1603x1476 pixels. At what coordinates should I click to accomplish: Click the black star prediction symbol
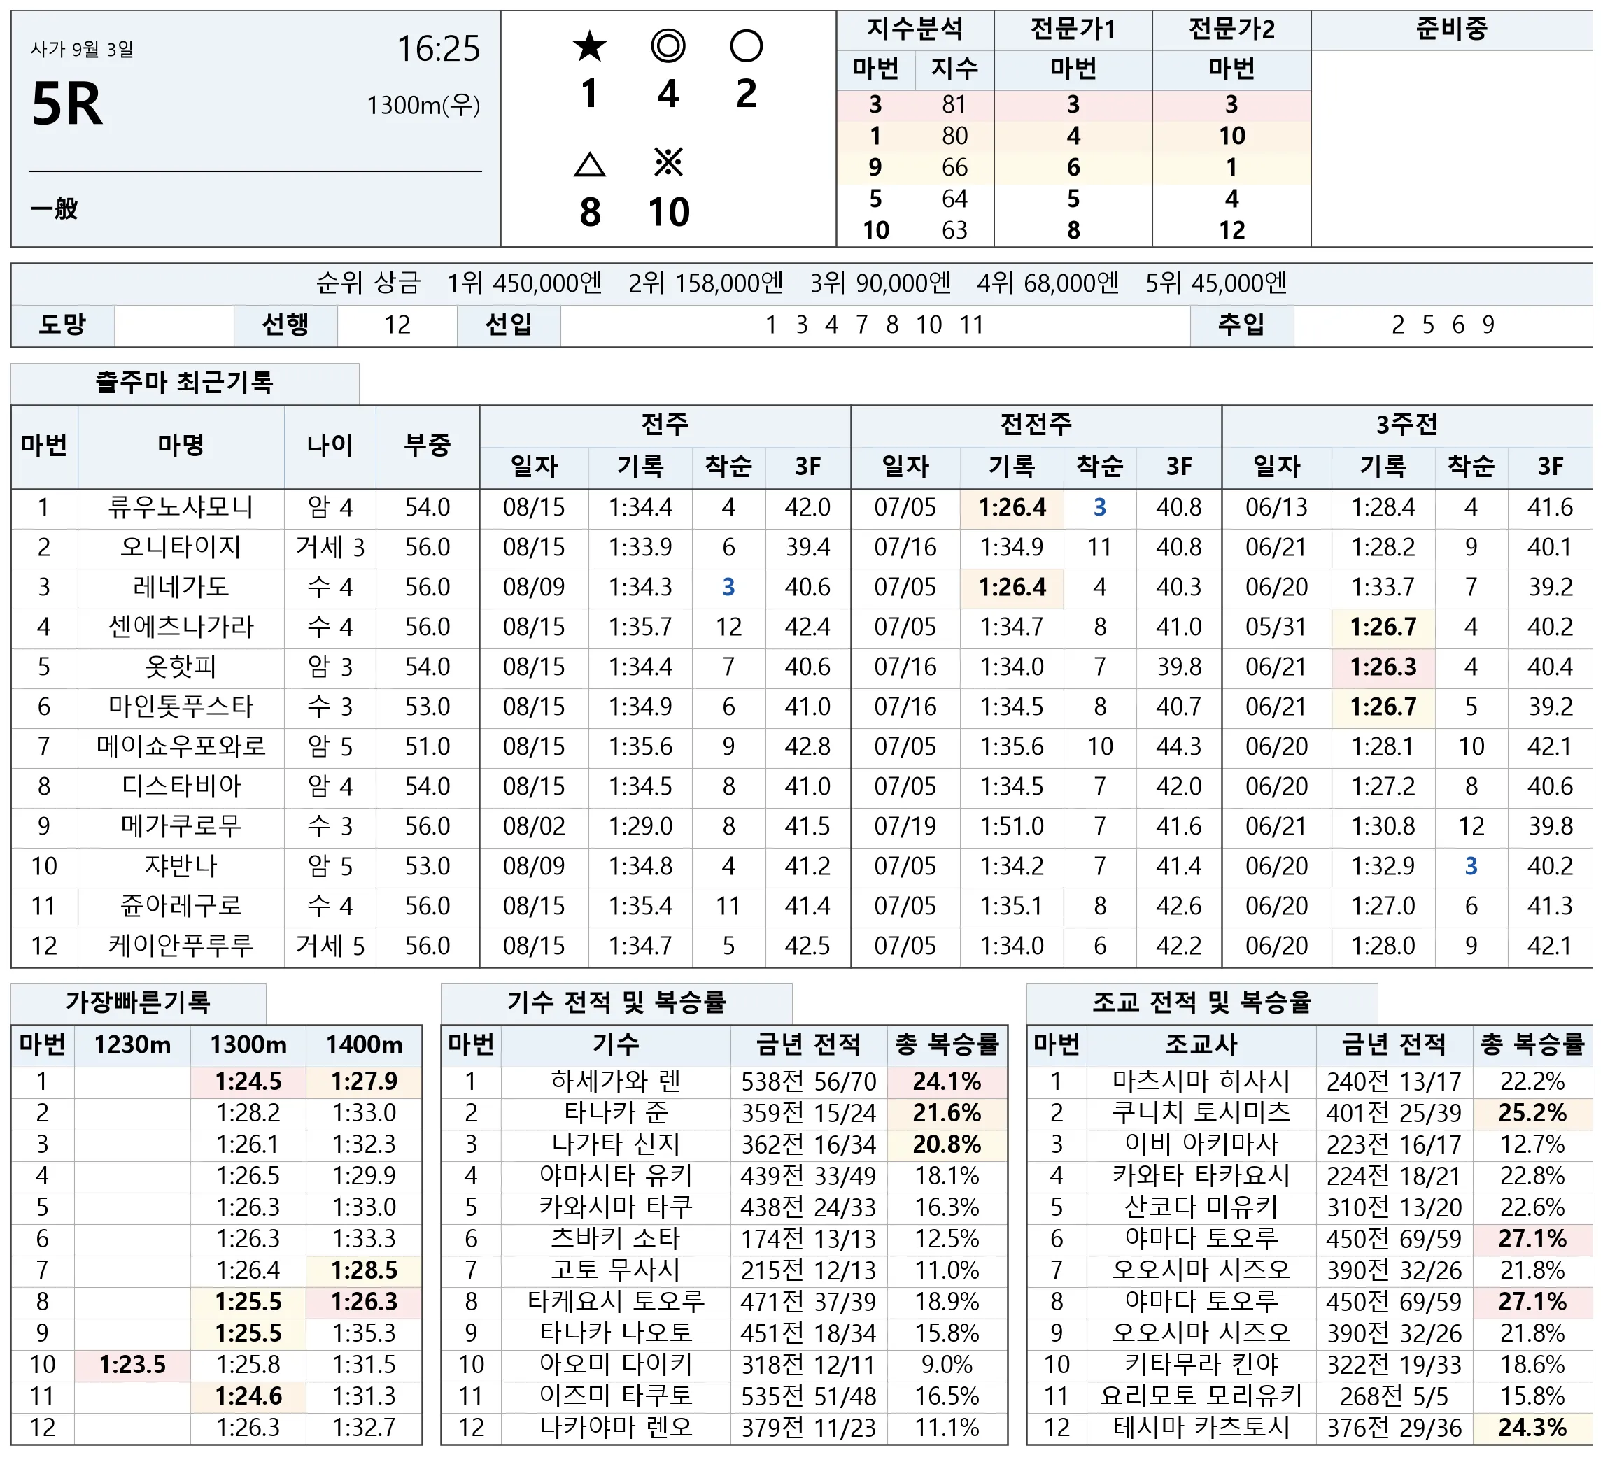point(589,46)
